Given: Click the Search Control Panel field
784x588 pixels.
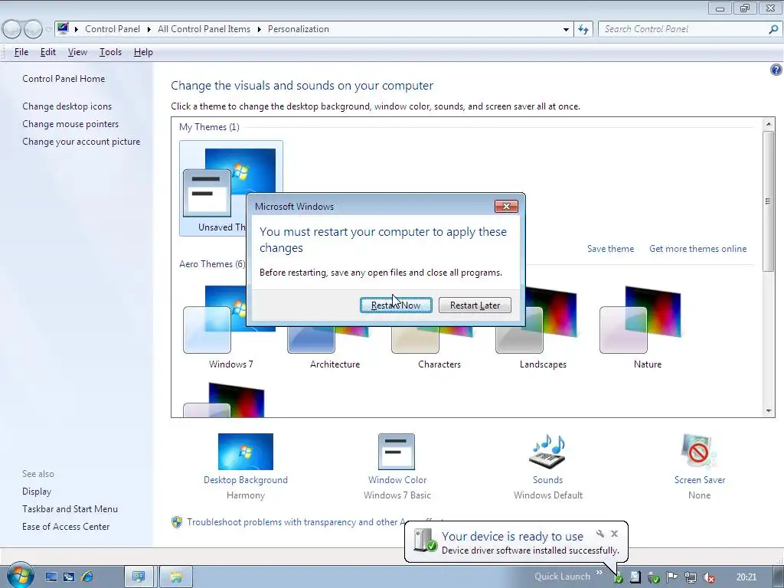Looking at the screenshot, I should tap(682, 29).
